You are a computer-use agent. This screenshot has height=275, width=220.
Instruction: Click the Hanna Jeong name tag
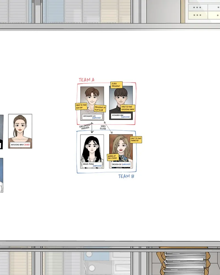click(92, 165)
